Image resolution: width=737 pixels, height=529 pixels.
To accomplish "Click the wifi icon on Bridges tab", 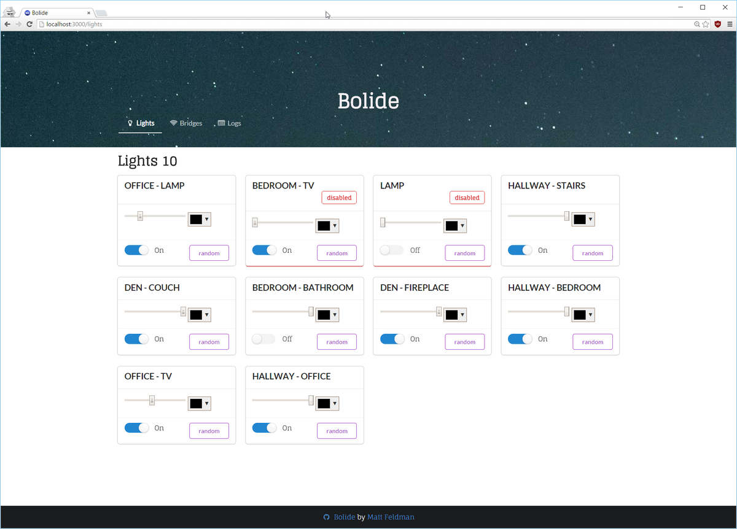I will tap(174, 123).
